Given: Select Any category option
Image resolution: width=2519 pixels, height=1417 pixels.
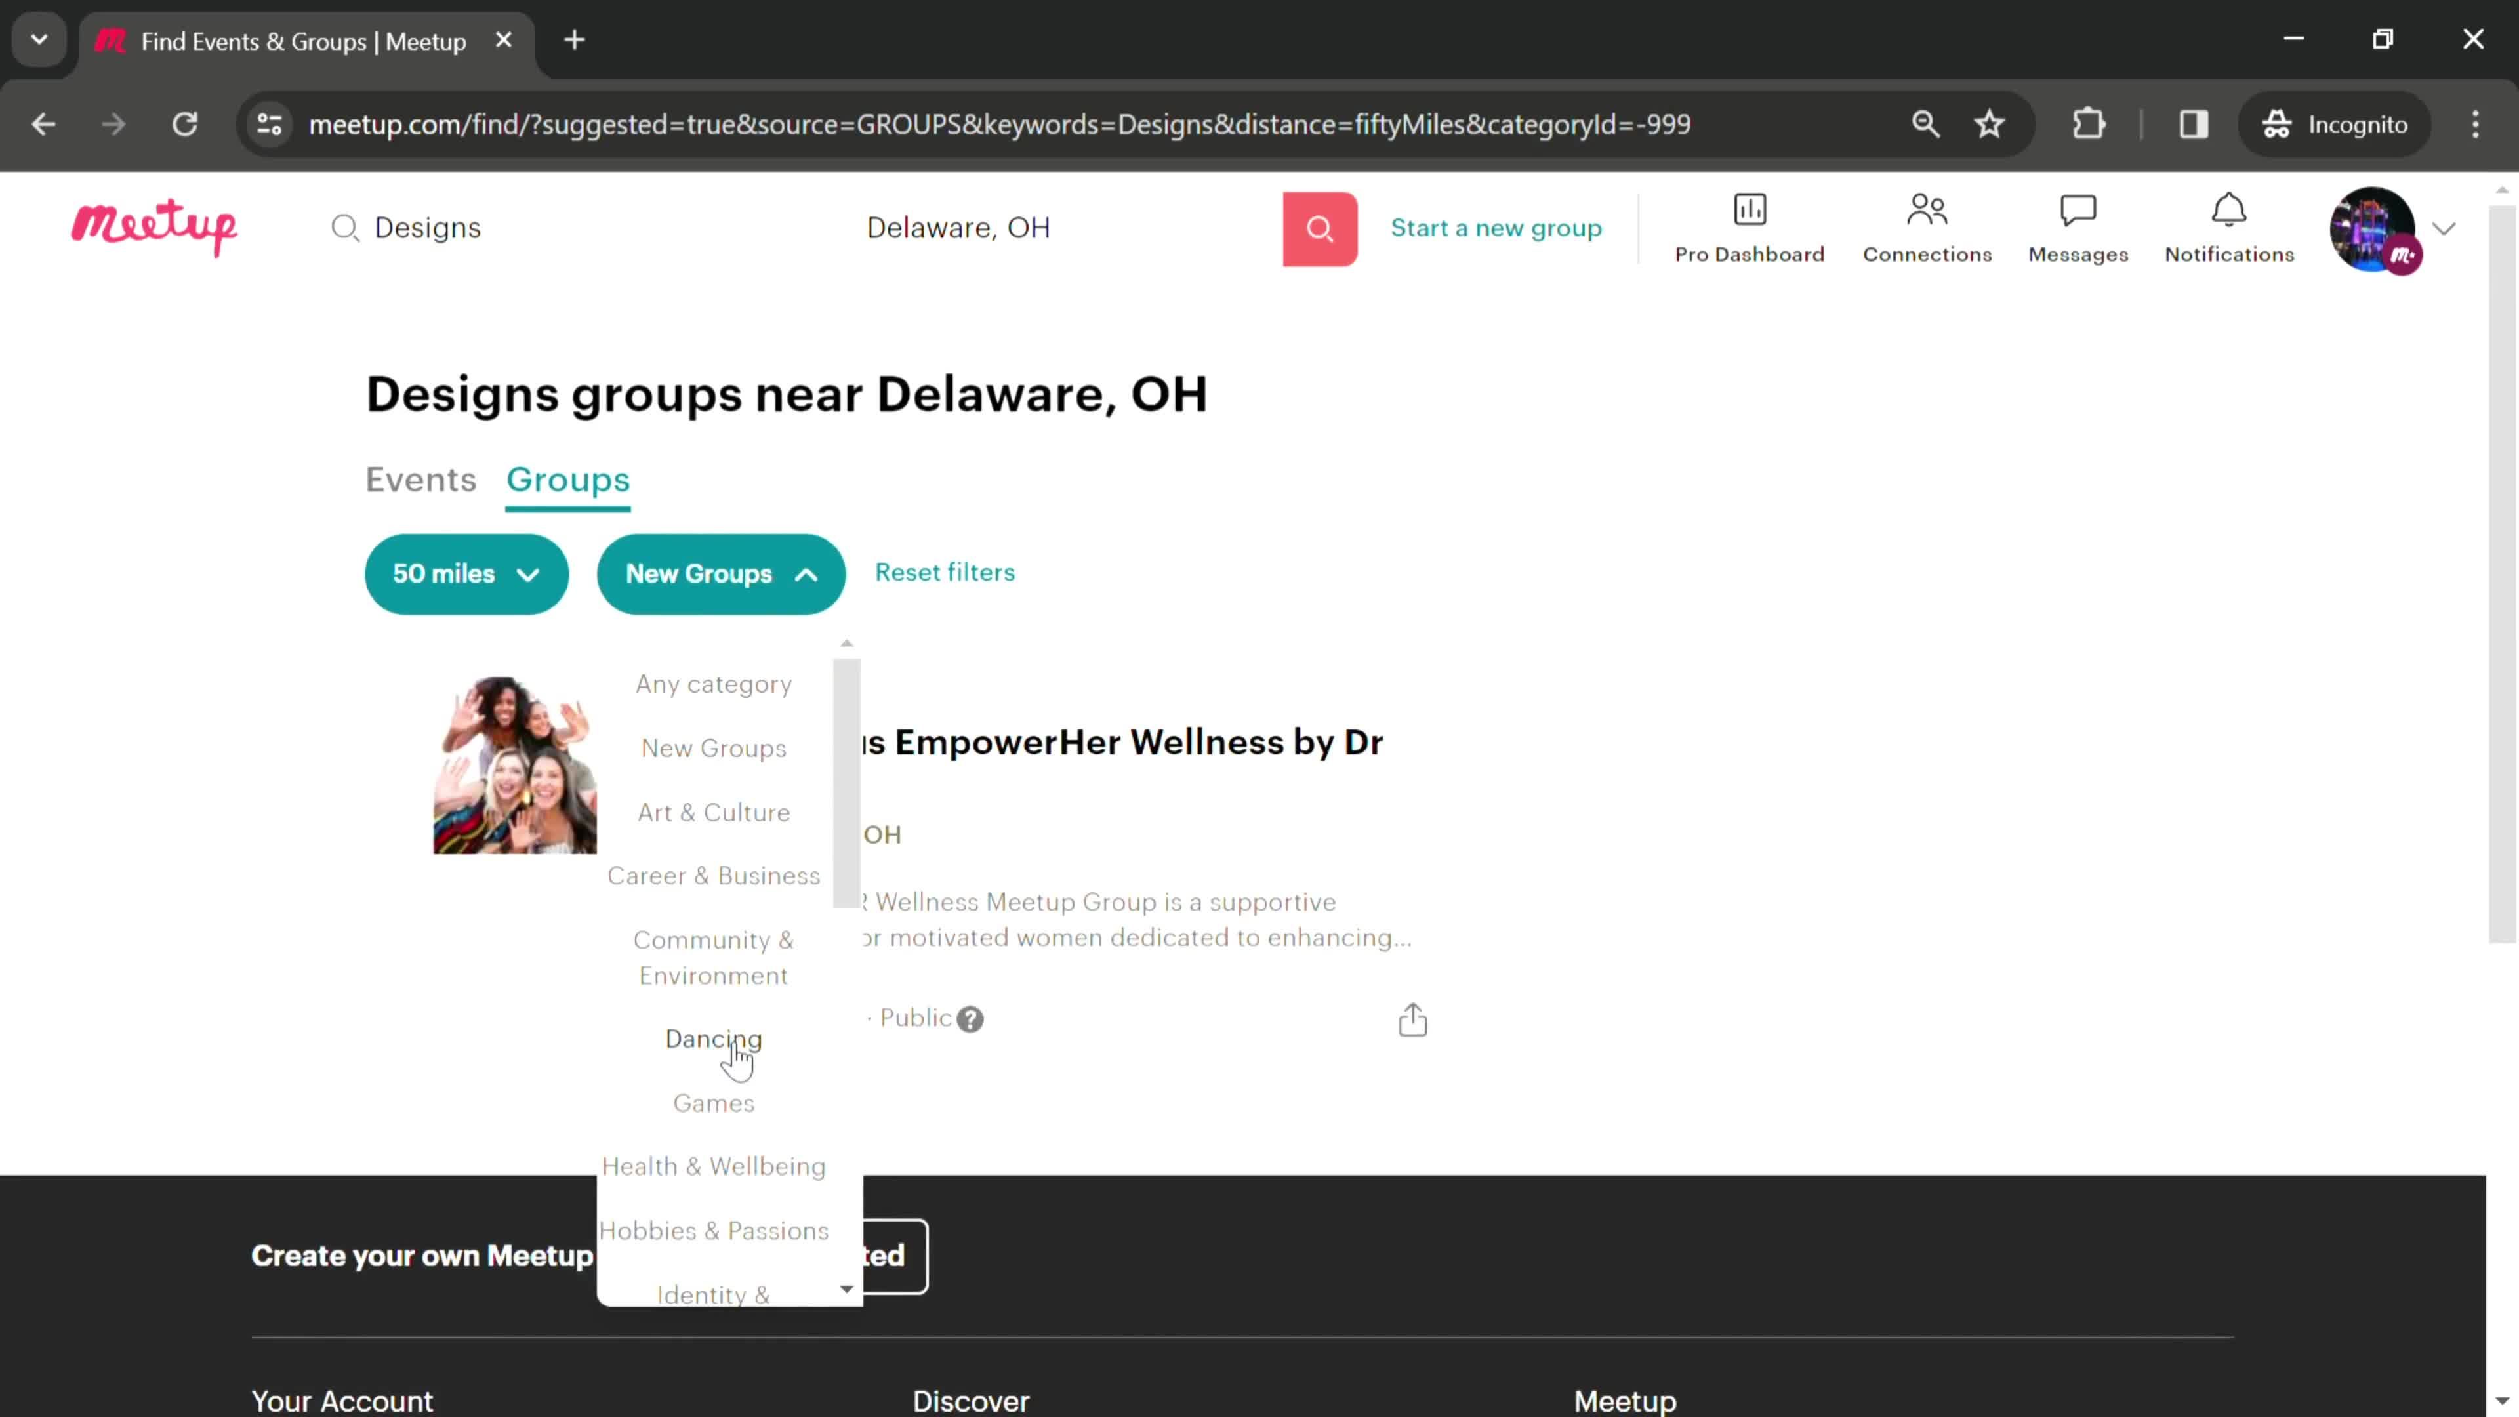Looking at the screenshot, I should click(x=714, y=684).
